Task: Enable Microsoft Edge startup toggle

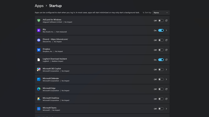Action: tap(161, 89)
